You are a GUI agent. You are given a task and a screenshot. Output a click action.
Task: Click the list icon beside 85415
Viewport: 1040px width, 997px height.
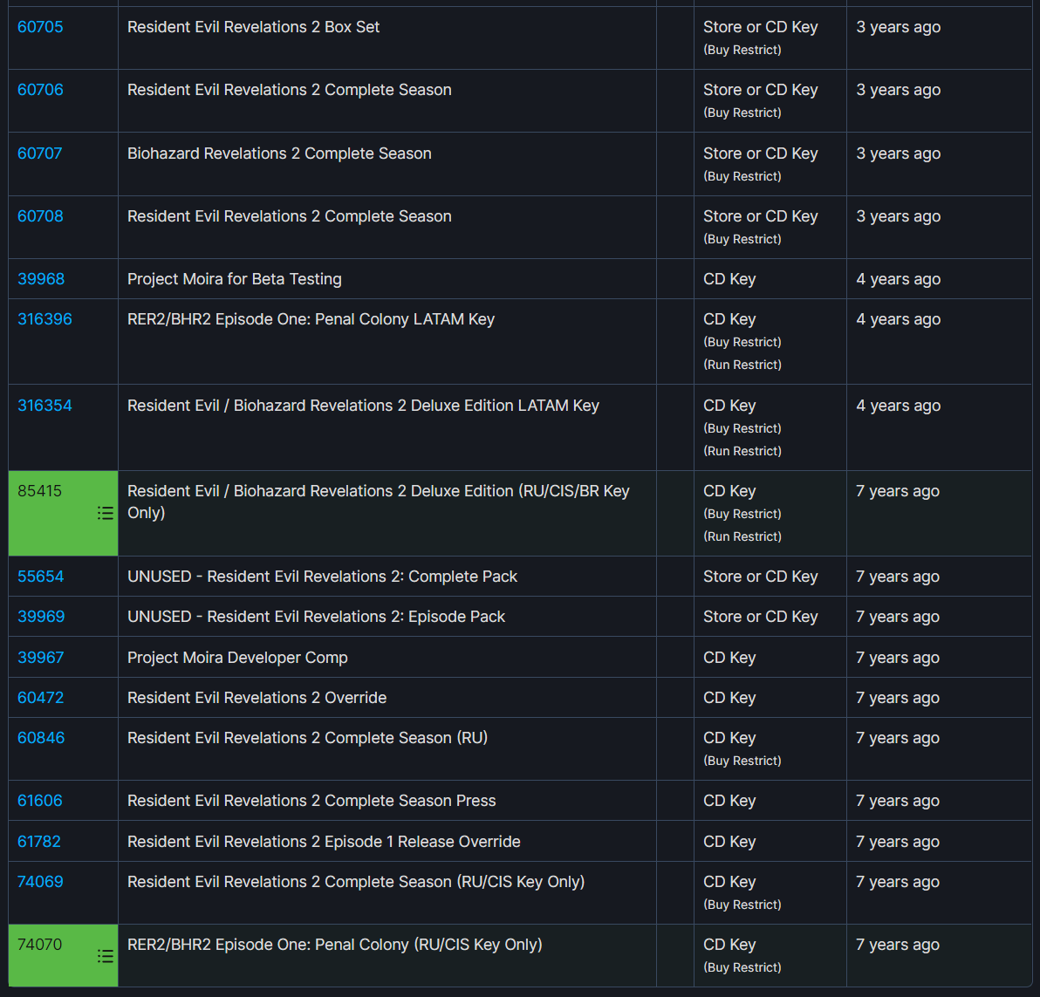click(105, 513)
